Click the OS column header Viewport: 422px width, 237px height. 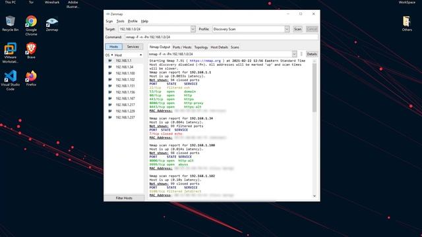click(108, 55)
